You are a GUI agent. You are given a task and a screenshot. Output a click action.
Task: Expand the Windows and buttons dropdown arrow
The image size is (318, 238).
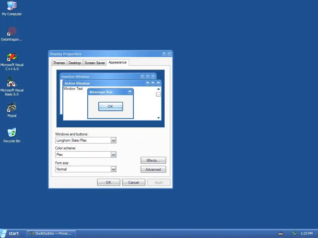point(113,140)
